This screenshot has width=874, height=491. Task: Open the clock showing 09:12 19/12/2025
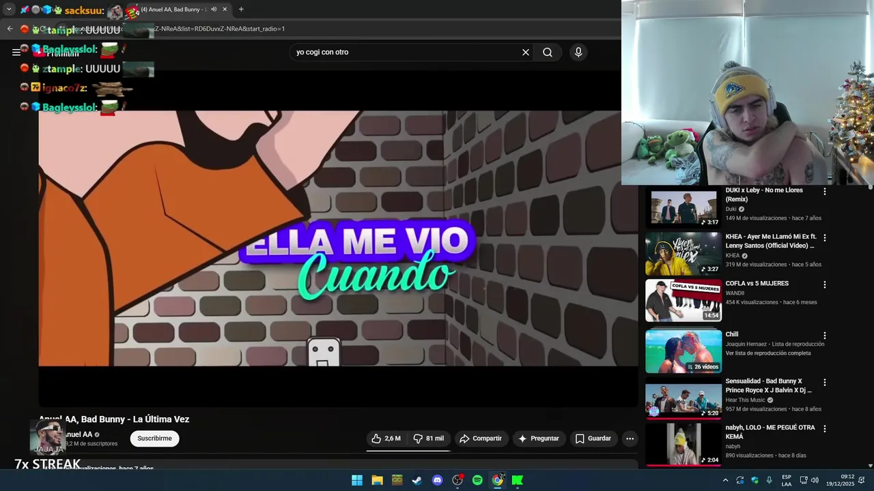tap(840, 480)
